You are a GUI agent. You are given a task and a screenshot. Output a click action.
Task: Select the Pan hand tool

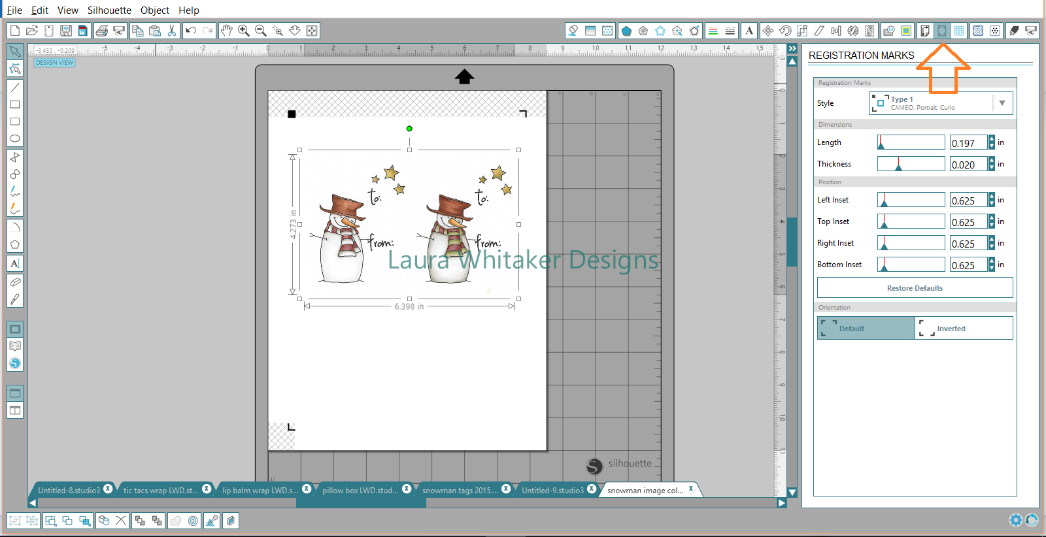(227, 31)
